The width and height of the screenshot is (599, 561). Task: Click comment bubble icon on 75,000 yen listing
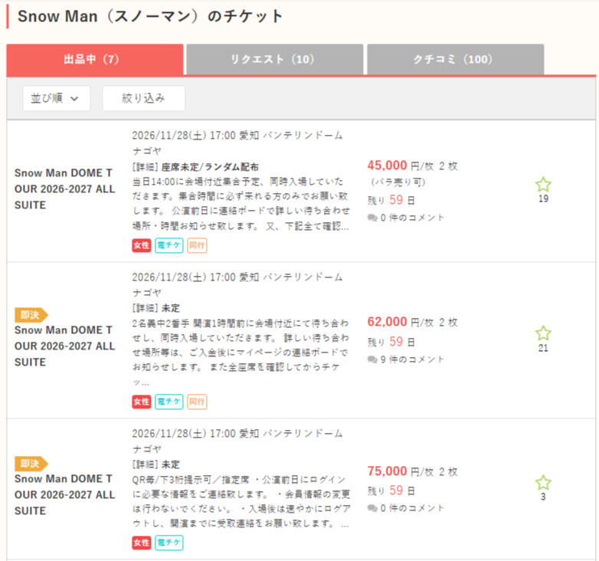tap(372, 508)
